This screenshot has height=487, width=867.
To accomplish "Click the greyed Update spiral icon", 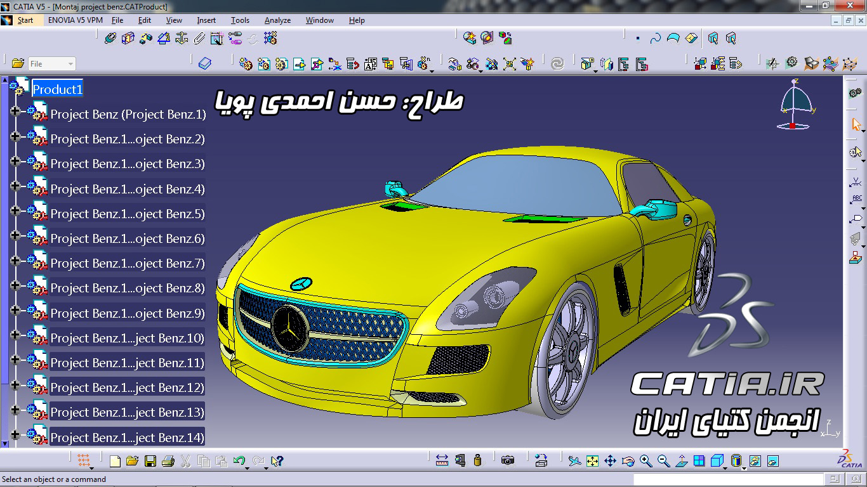I will point(557,63).
